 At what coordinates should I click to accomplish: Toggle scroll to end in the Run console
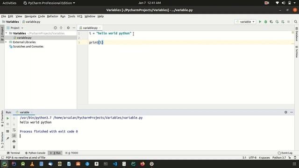pyautogui.click(x=14, y=135)
